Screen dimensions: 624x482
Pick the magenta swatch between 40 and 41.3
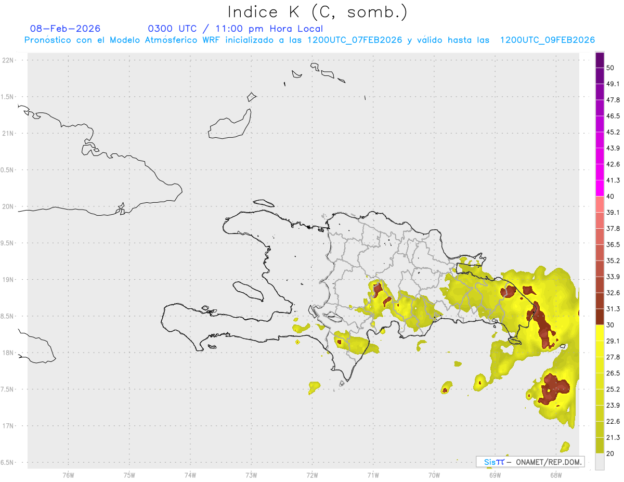tap(600, 188)
